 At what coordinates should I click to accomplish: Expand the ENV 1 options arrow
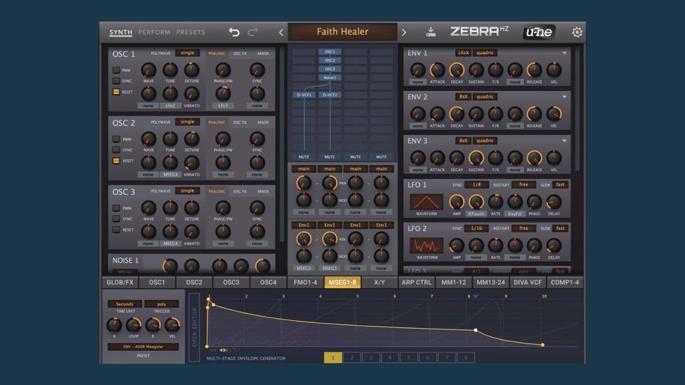(x=564, y=53)
